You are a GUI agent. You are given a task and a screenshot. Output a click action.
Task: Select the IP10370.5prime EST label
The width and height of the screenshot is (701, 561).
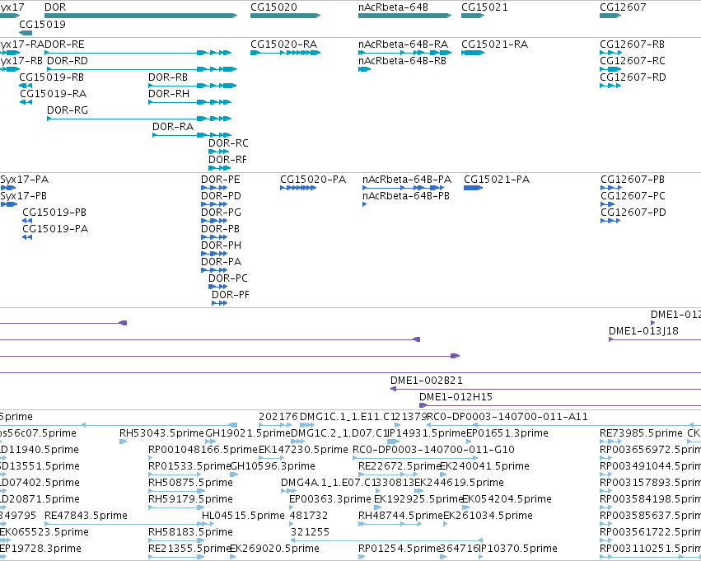pyautogui.click(x=517, y=549)
